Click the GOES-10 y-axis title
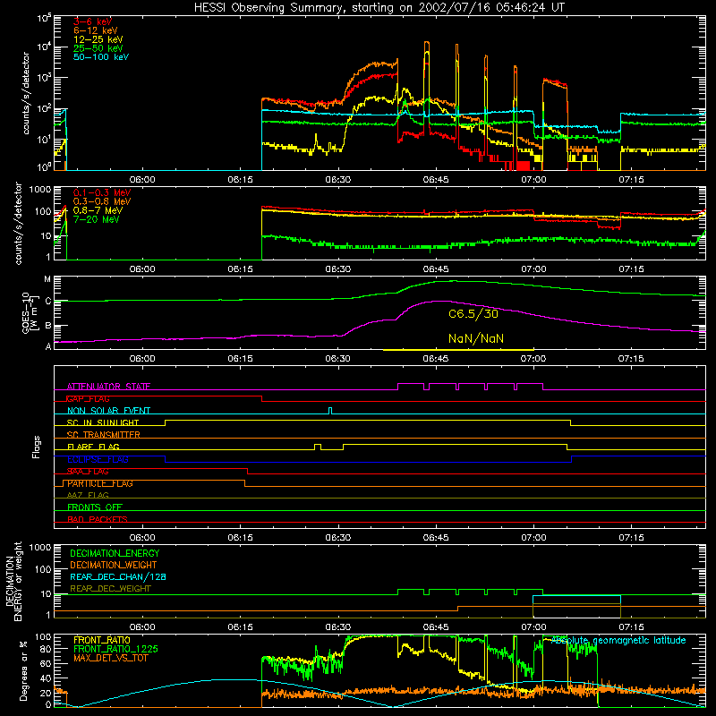716x716 pixels. coord(30,312)
